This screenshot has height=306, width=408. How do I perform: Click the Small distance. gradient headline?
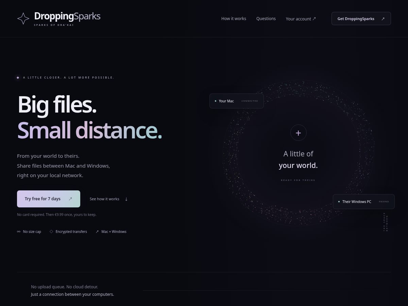point(90,130)
